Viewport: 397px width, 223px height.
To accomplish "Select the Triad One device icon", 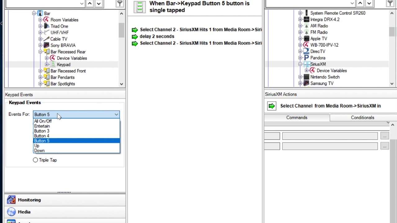I will (46, 26).
